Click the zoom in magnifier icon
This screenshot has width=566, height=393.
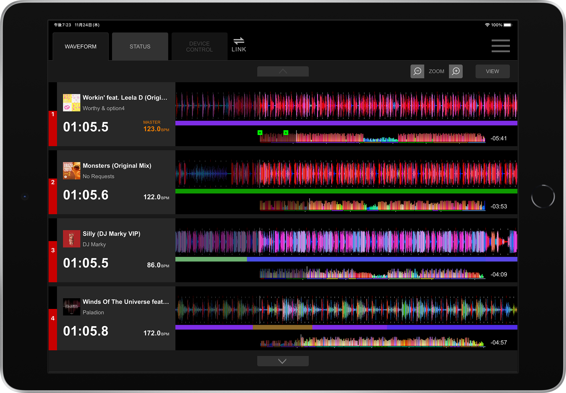456,71
